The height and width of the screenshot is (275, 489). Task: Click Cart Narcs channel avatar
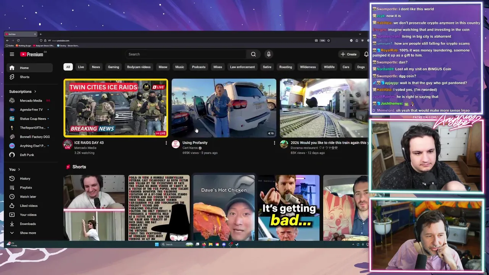[176, 144]
